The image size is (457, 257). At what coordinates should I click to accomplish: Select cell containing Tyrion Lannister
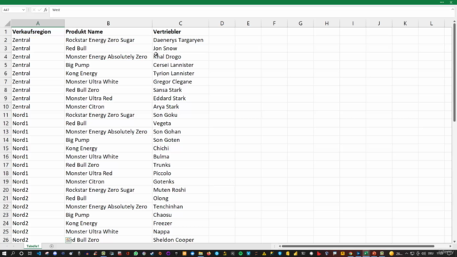click(x=181, y=74)
